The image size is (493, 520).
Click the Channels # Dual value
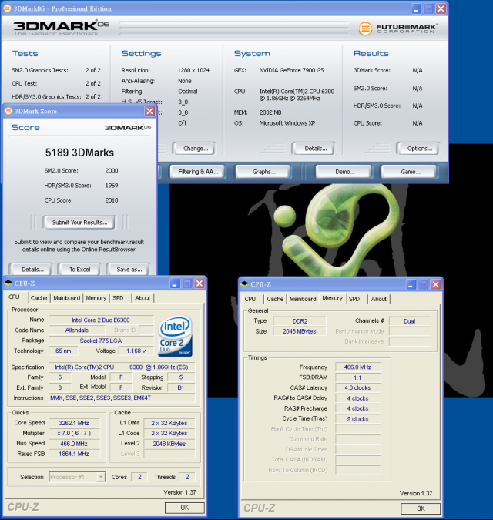pyautogui.click(x=410, y=321)
